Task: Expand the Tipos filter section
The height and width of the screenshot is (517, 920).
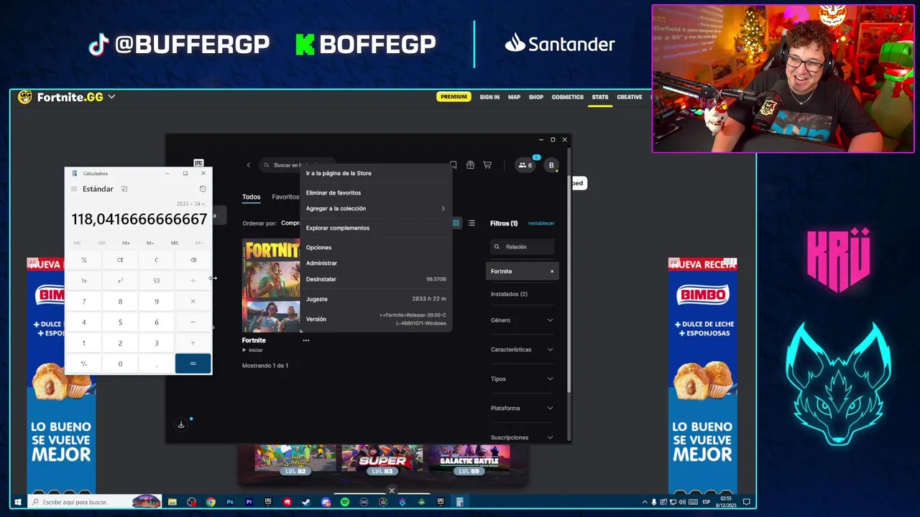Action: click(522, 379)
